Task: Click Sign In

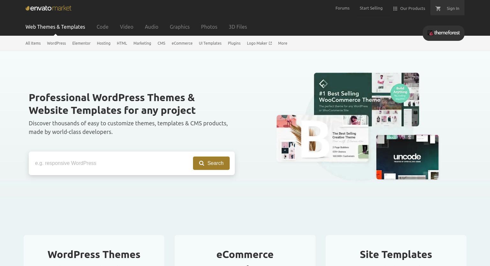Action: coord(453,8)
